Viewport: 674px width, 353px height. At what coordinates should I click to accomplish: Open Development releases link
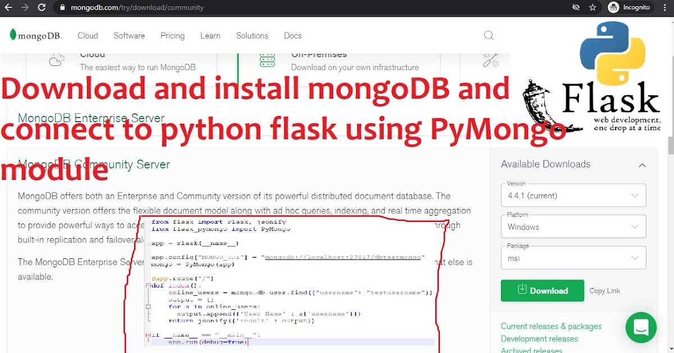(x=539, y=338)
